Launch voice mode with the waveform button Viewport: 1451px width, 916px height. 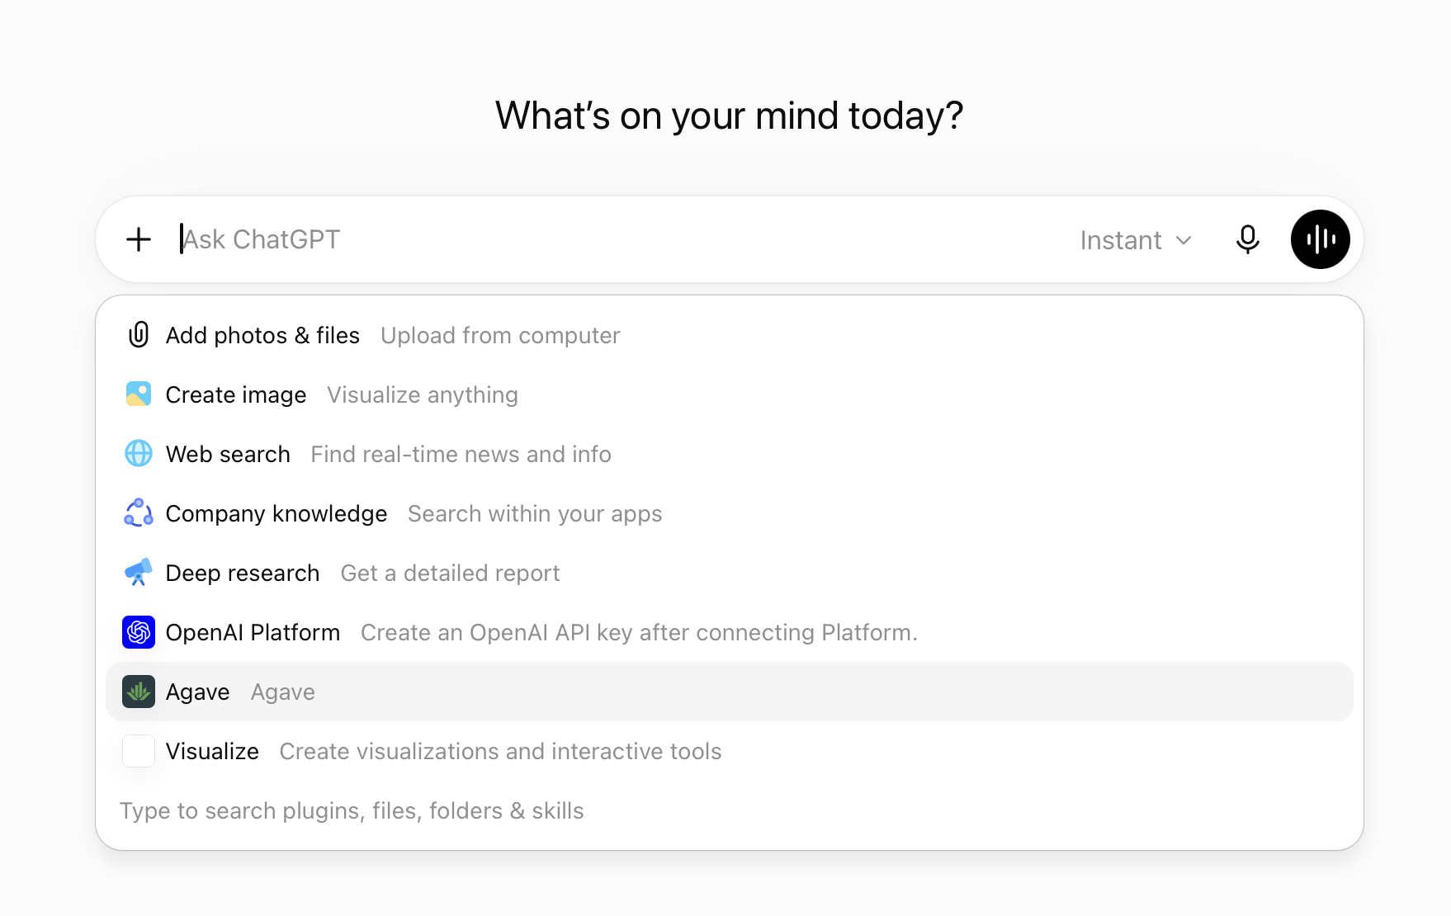pyautogui.click(x=1320, y=239)
